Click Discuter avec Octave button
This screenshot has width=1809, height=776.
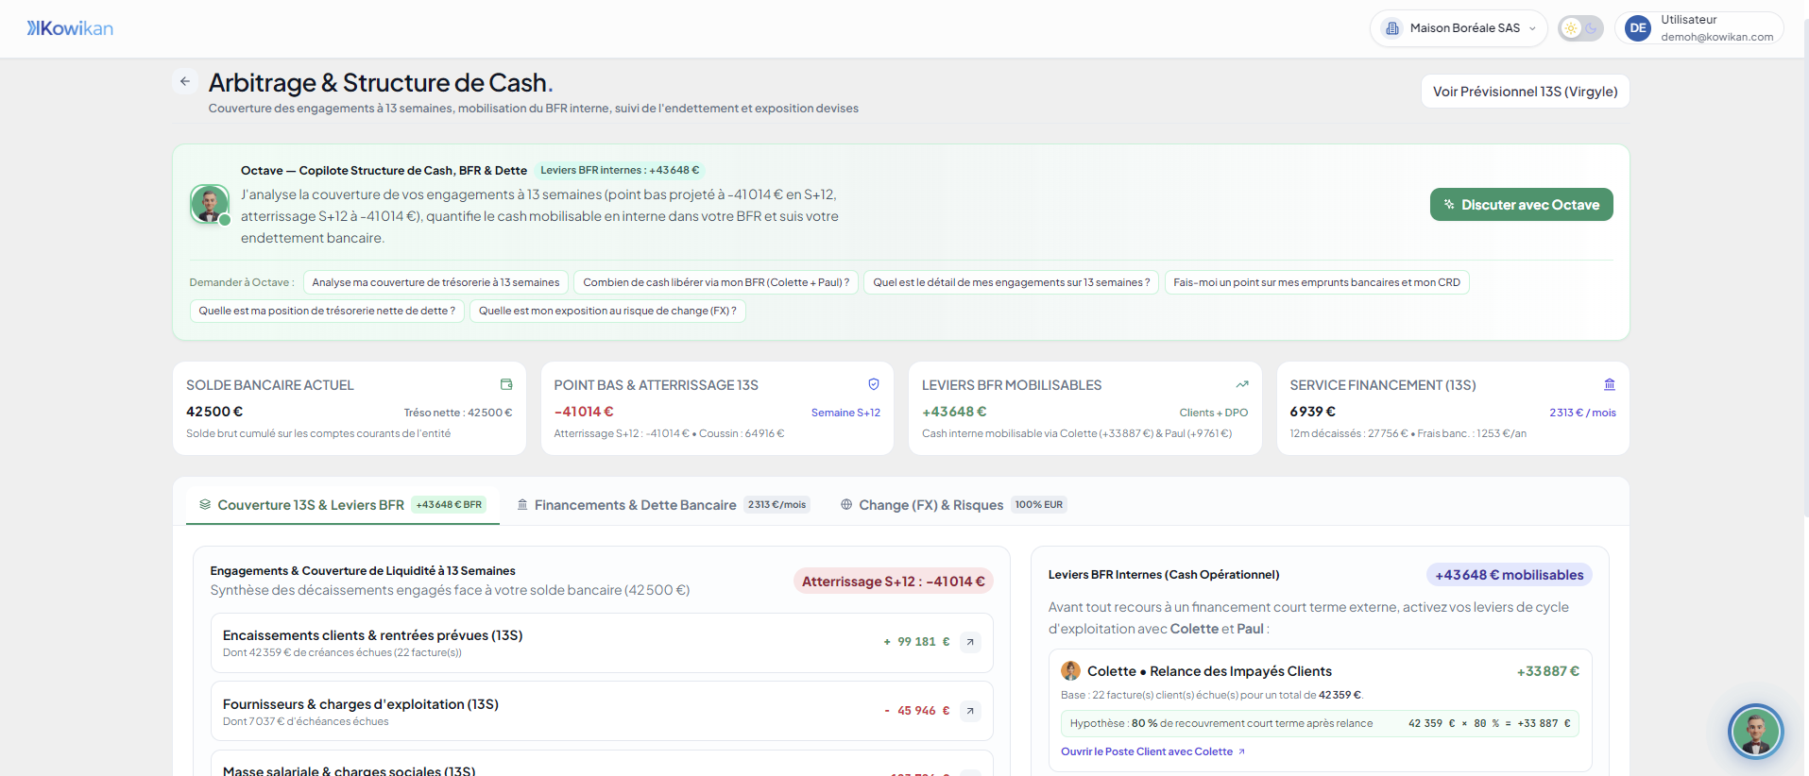coord(1521,205)
